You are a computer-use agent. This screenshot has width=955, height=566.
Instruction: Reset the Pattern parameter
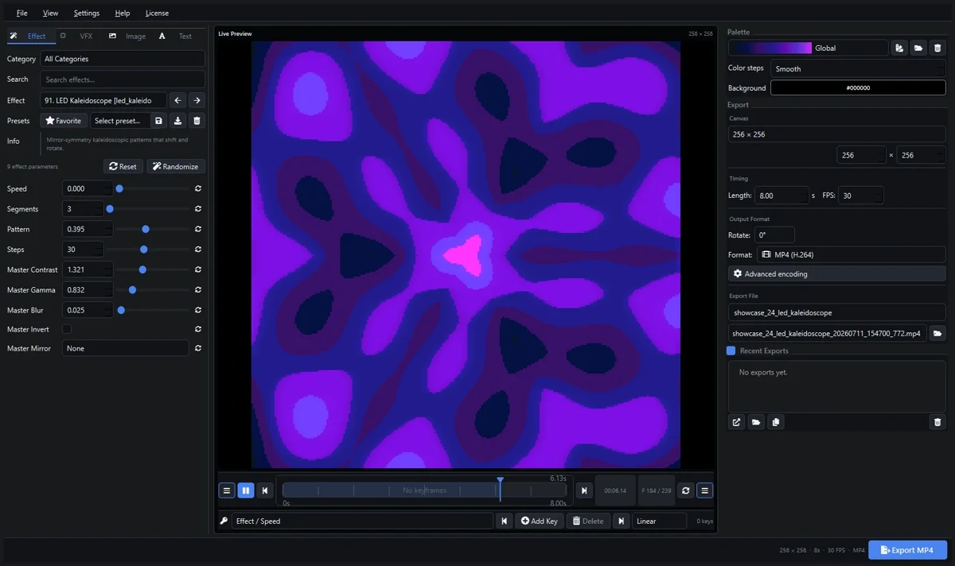198,229
